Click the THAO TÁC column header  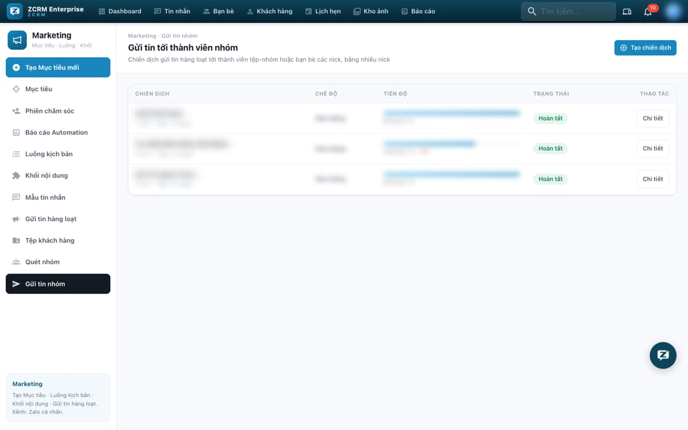[x=655, y=93]
